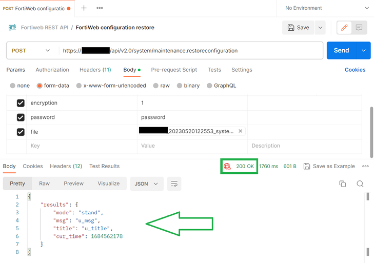Viewport: 374px width, 263px height.
Task: Click the HTTP request type icon
Action: tap(12, 28)
